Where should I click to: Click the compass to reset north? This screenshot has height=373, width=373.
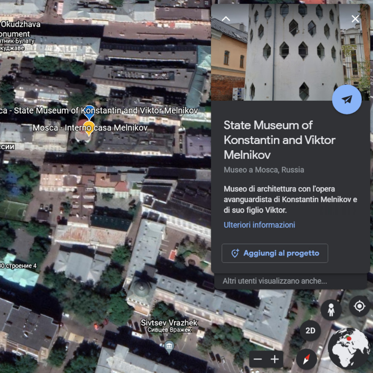pos(306,359)
